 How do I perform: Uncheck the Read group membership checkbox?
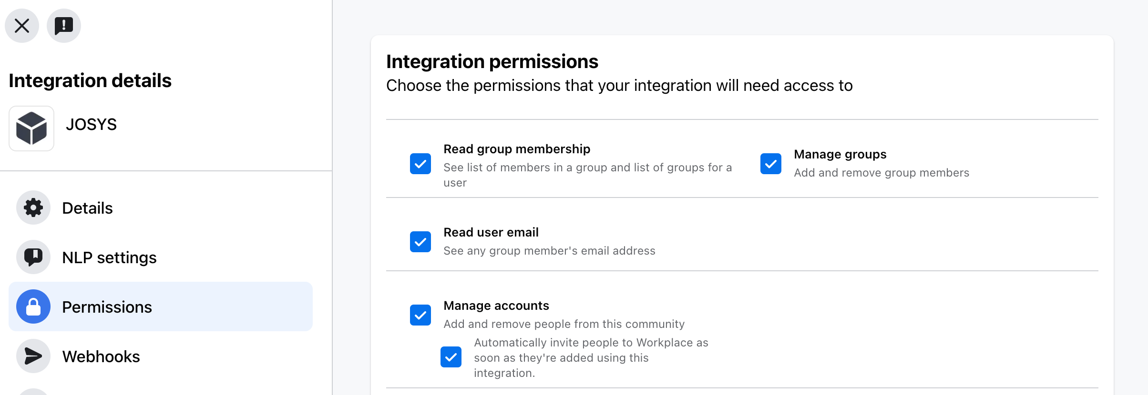coord(420,164)
